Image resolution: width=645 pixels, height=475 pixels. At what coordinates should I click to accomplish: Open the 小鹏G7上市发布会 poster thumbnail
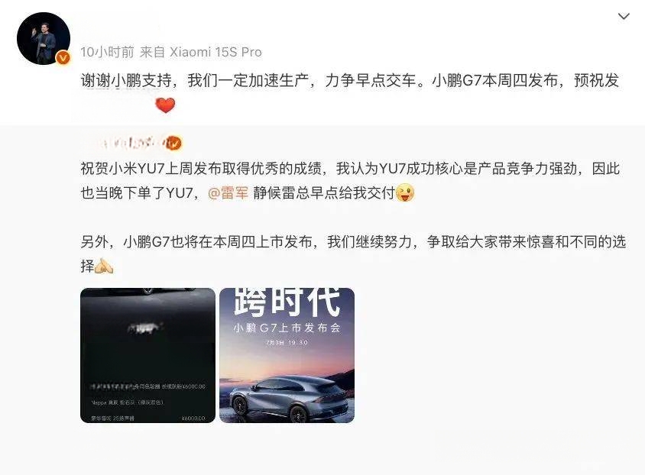pos(287,355)
